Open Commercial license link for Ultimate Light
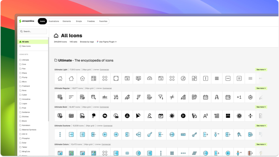279x157 pixels. tap(104, 70)
